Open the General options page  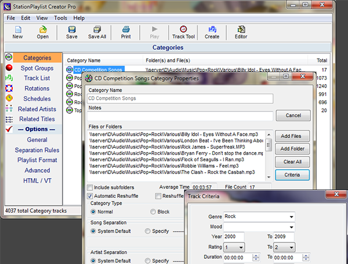pos(37,140)
